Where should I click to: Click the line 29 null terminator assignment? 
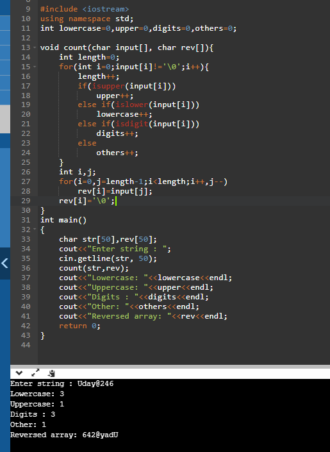87,201
